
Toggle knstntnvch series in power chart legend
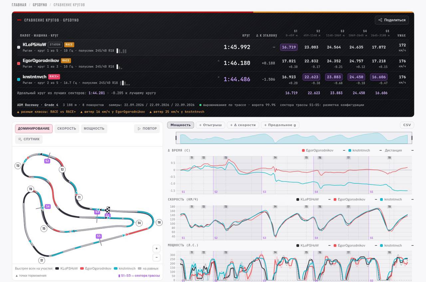pos(391,245)
